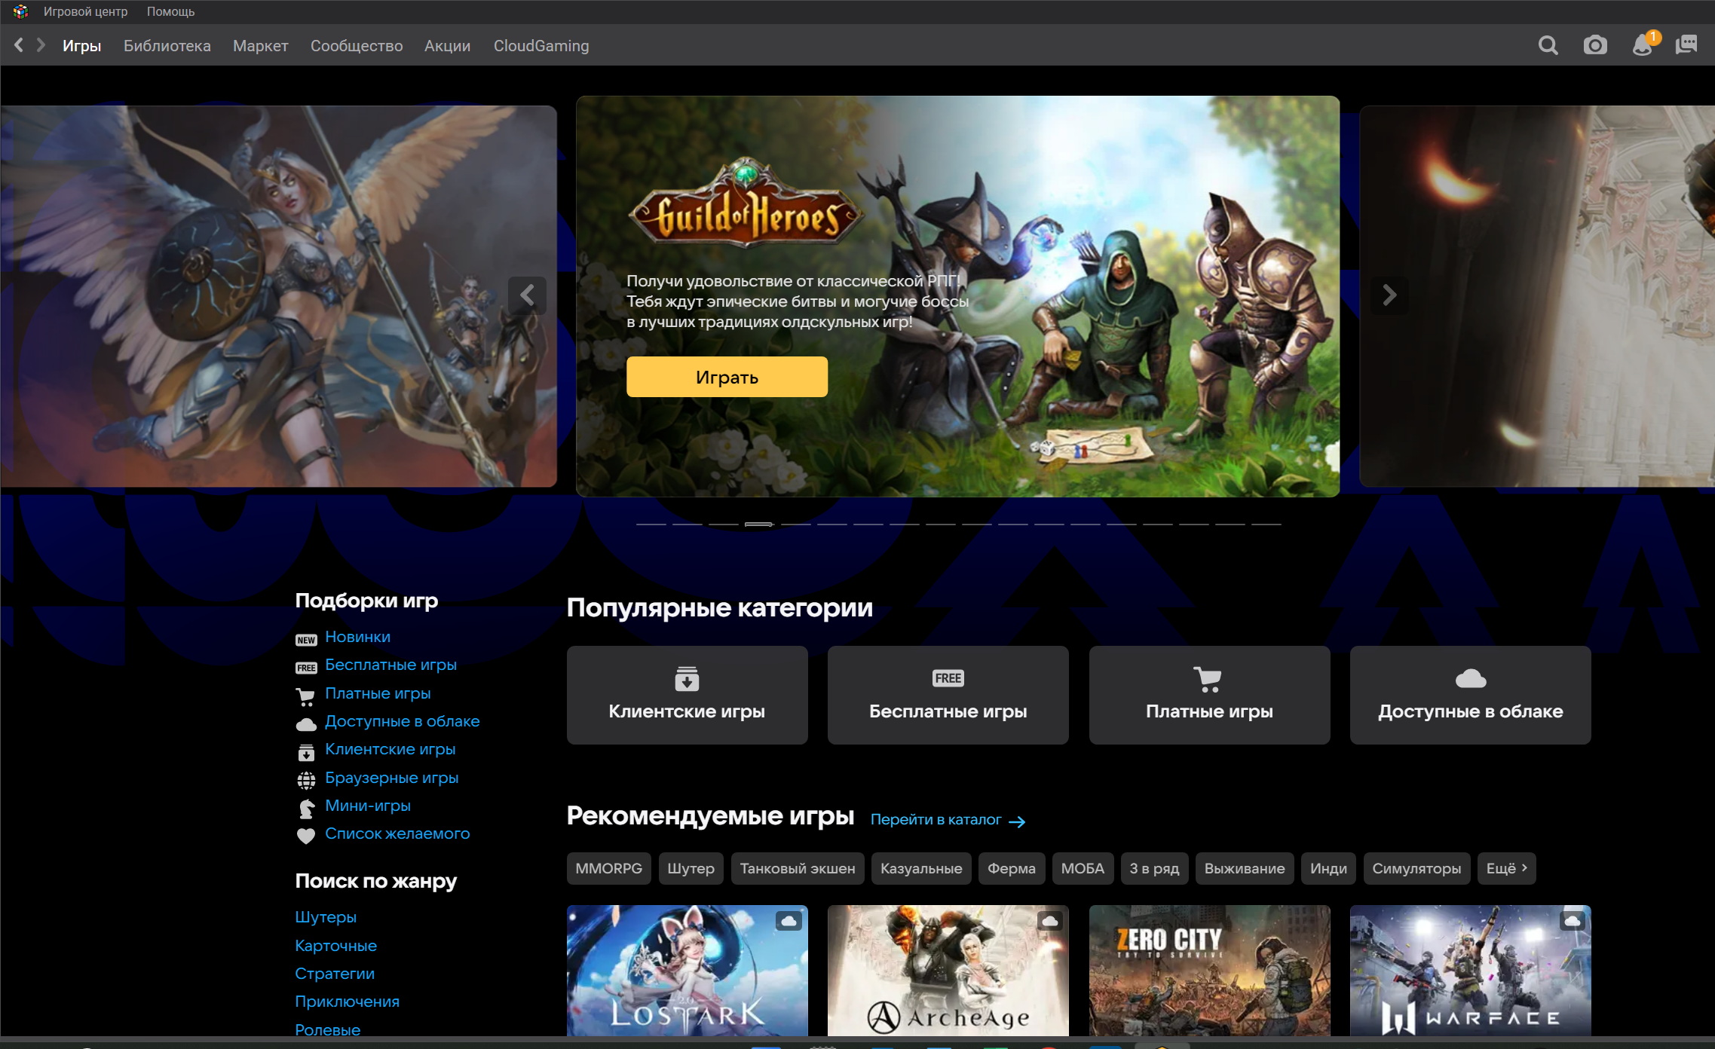Viewport: 1715px width, 1049px height.
Task: Open the Клиентские игры category card
Action: tap(687, 695)
